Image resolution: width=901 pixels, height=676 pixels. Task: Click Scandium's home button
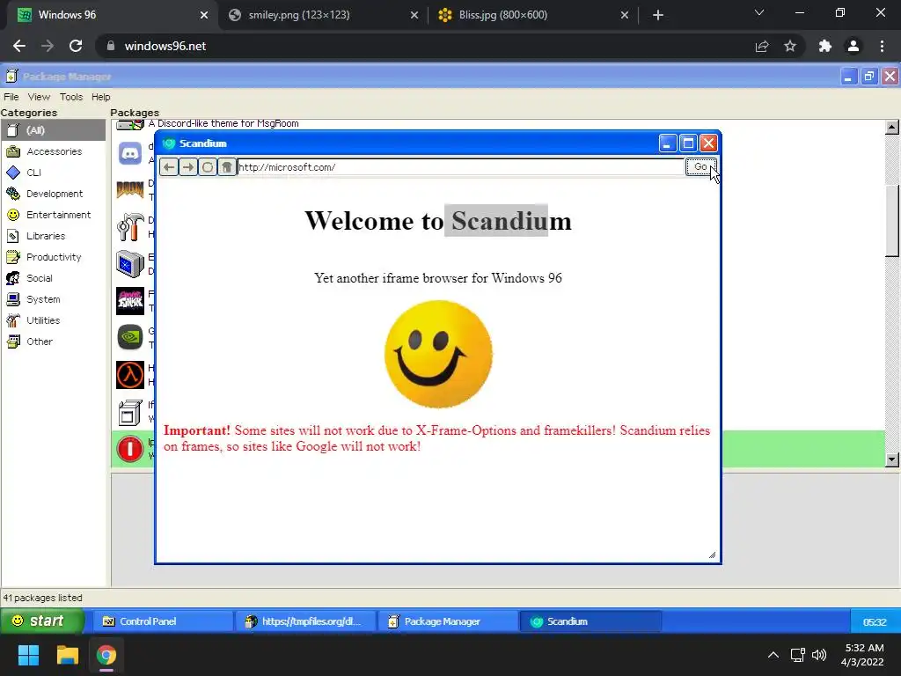coord(226,167)
